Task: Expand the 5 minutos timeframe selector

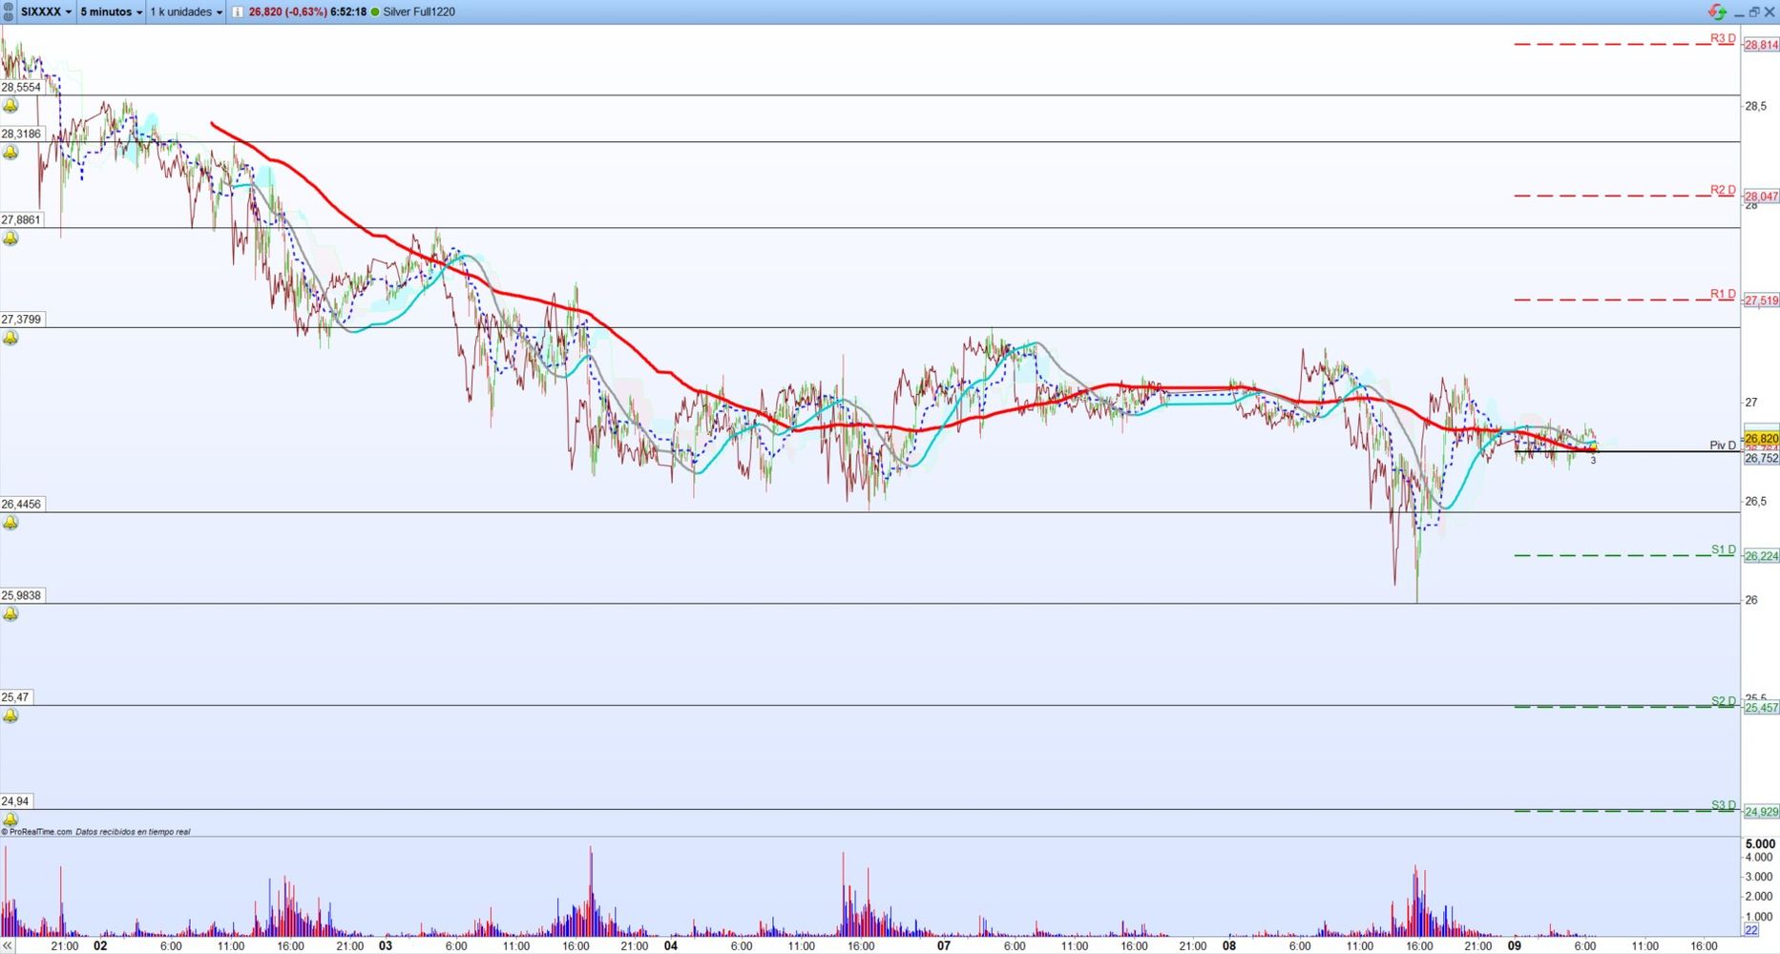Action: (112, 11)
